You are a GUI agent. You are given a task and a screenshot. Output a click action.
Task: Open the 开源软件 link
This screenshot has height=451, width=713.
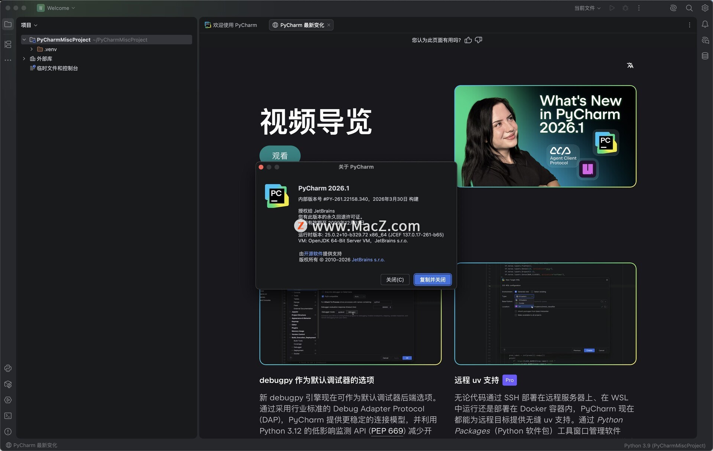[x=313, y=254]
